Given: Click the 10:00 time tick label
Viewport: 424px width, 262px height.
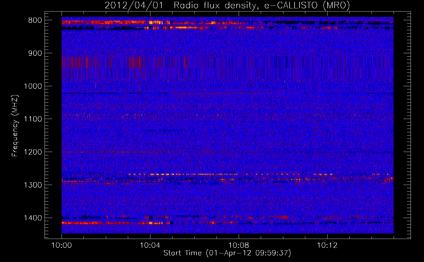Looking at the screenshot, I should [62, 245].
